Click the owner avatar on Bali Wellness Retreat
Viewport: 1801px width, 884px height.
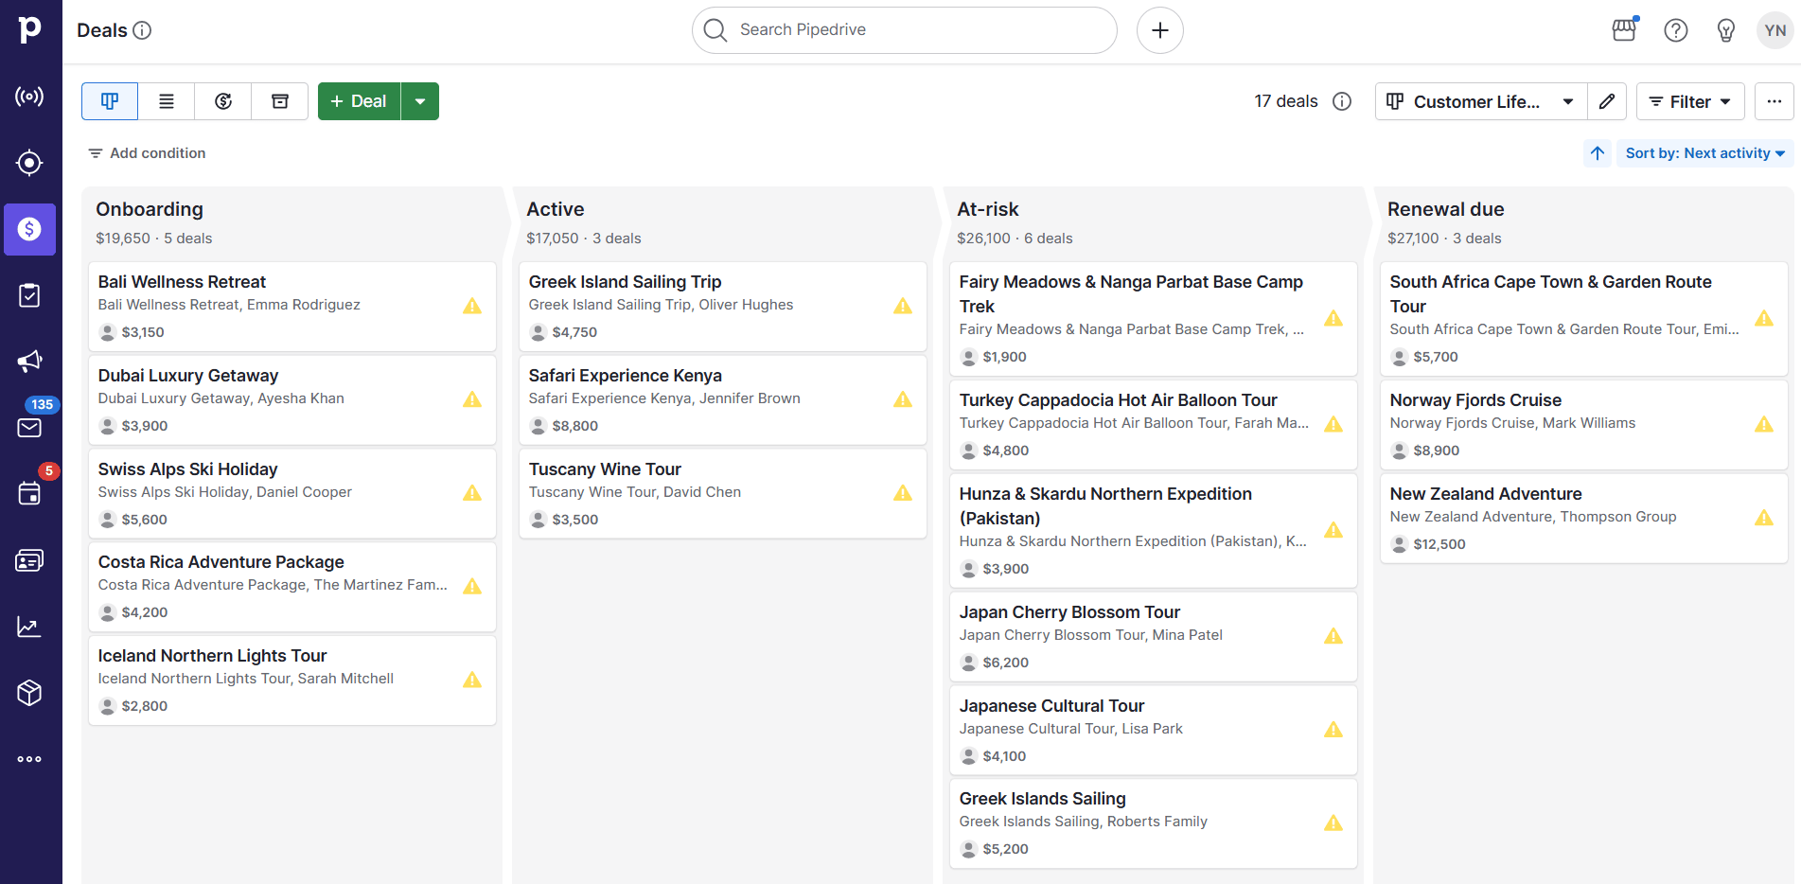[107, 332]
